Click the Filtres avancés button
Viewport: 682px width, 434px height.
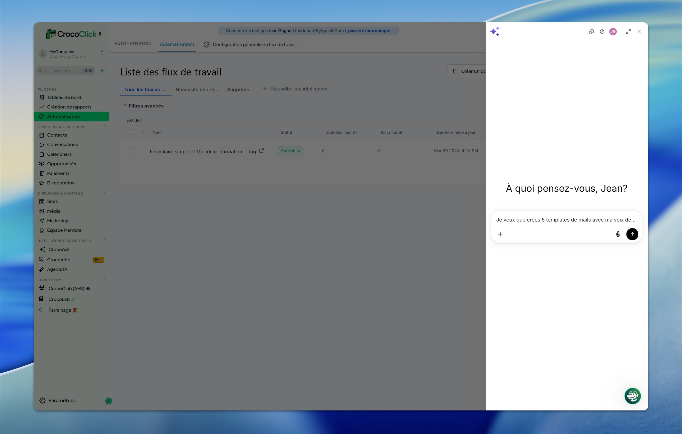(143, 106)
